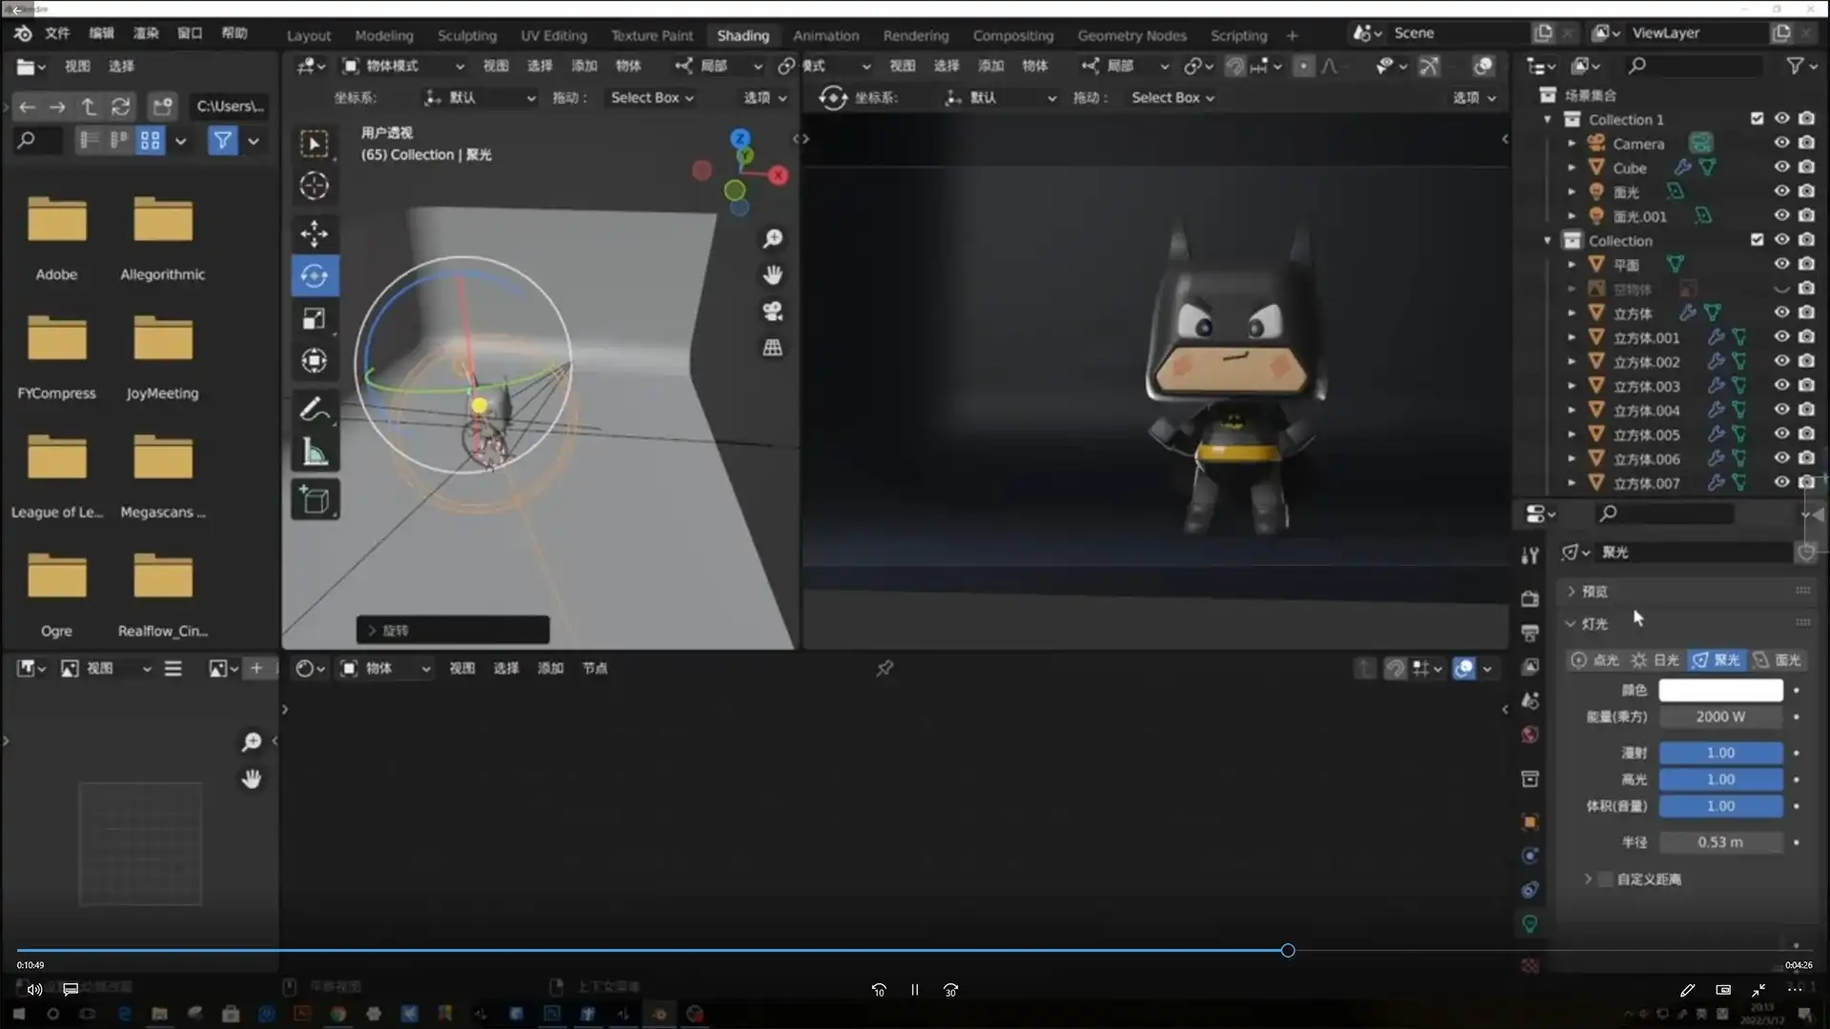The image size is (1830, 1029).
Task: Switch to the Animation workspace tab
Action: pos(825,35)
